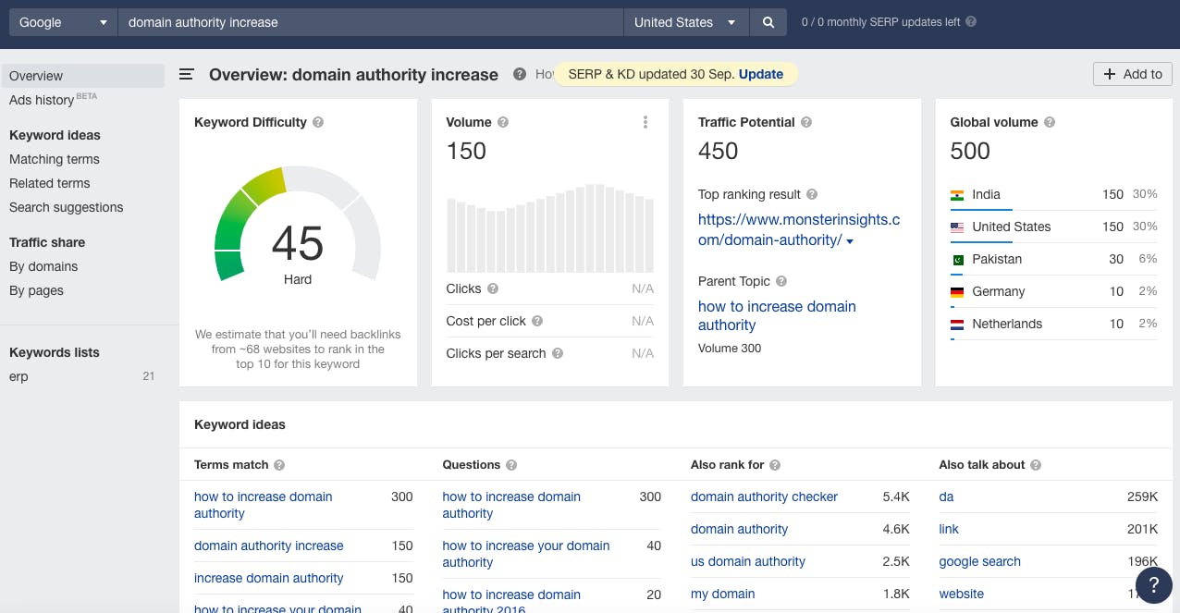Open the domain authority keyword in Also rank for
The image size is (1180, 613).
pos(740,529)
